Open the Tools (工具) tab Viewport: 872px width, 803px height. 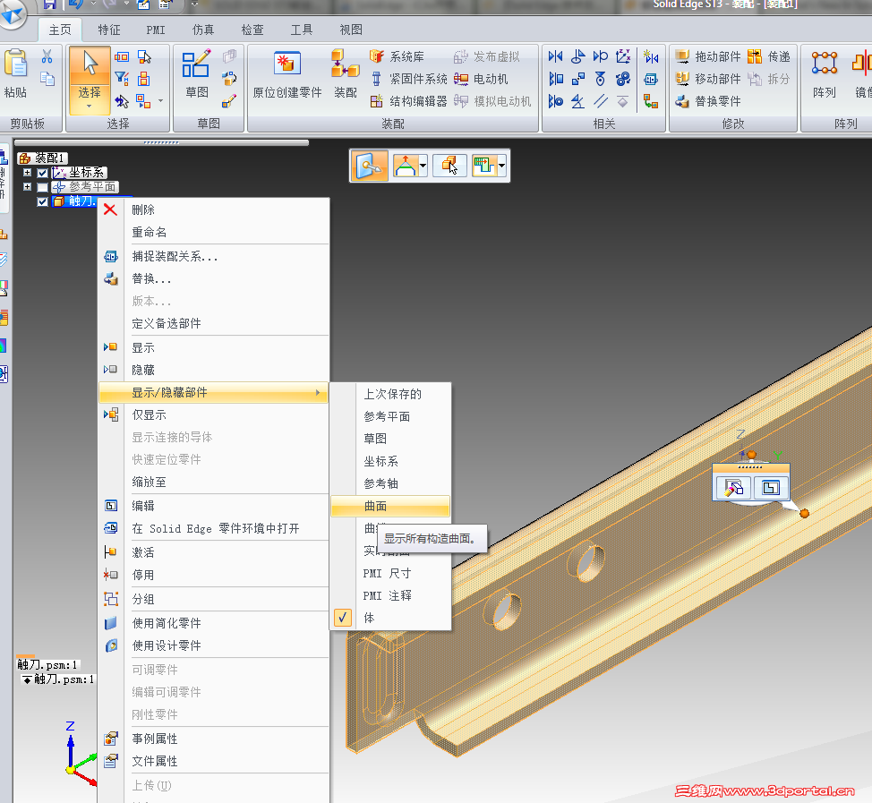tap(302, 30)
